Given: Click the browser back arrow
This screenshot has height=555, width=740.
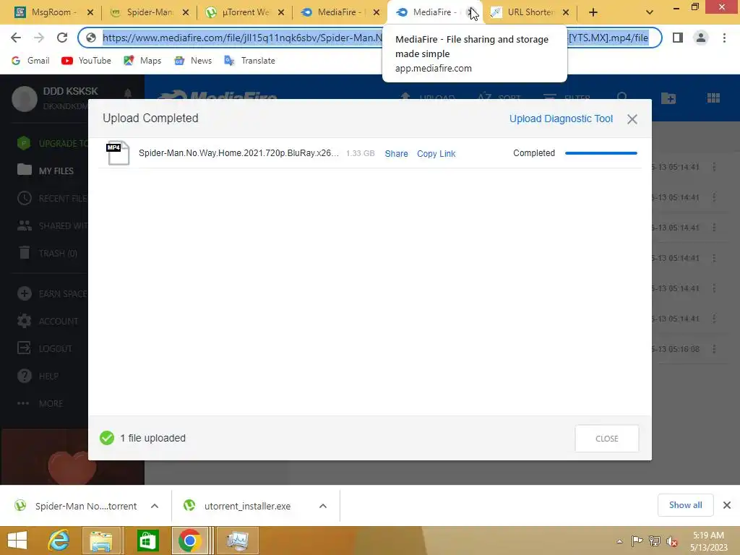Looking at the screenshot, I should tap(16, 38).
